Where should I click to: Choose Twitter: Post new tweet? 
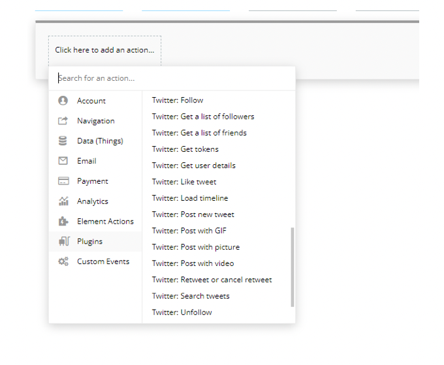click(x=193, y=214)
